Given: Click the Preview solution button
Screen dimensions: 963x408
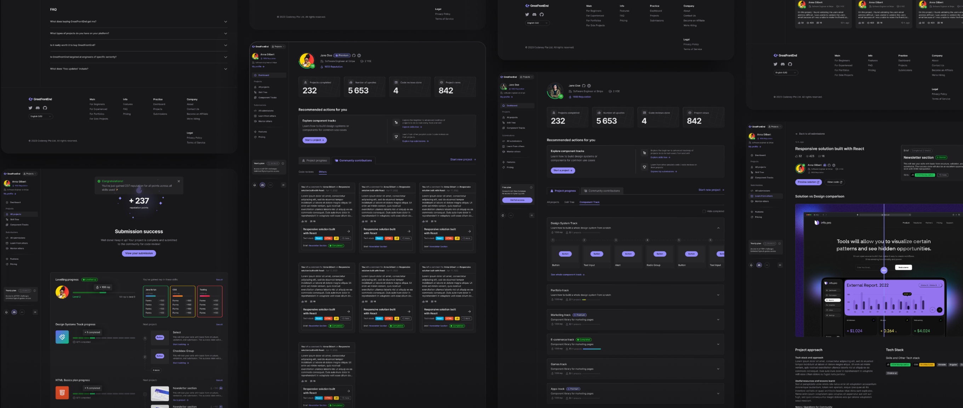Looking at the screenshot, I should point(808,182).
